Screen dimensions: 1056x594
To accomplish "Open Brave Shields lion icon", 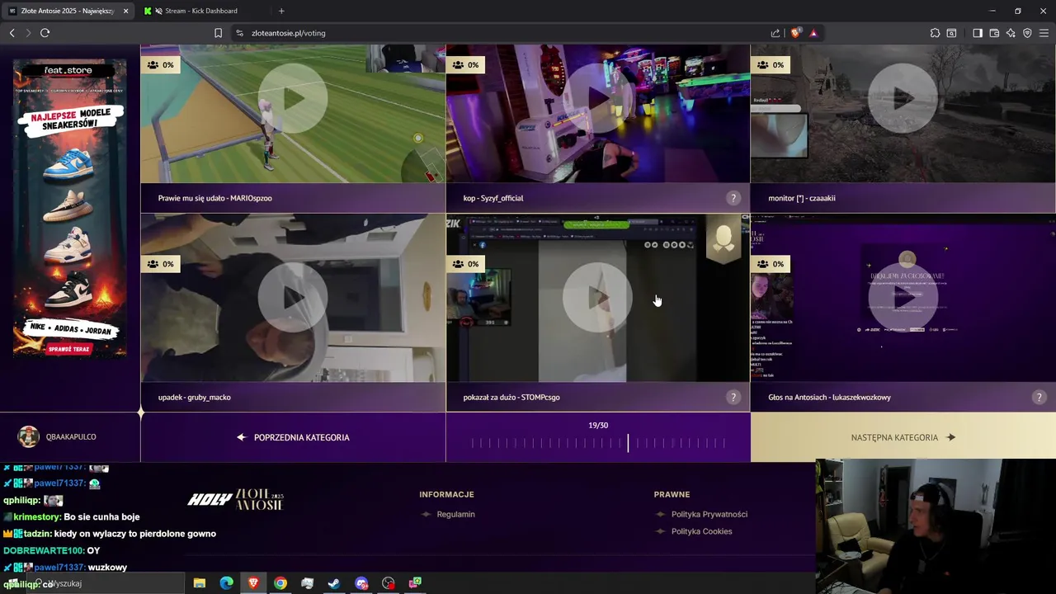I will click(x=795, y=33).
